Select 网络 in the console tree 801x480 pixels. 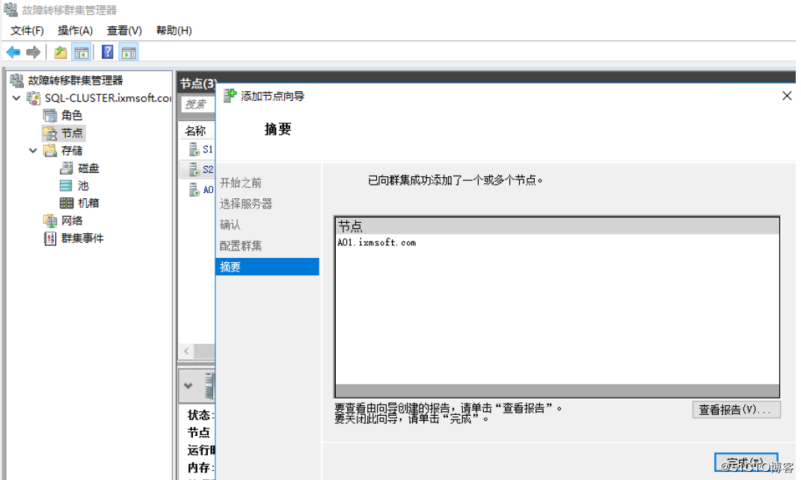pos(72,221)
